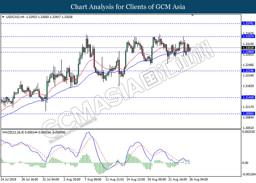This screenshot has height=183, width=256.
Task: Click the MACD -0.001354 scale value
Action: point(249,174)
